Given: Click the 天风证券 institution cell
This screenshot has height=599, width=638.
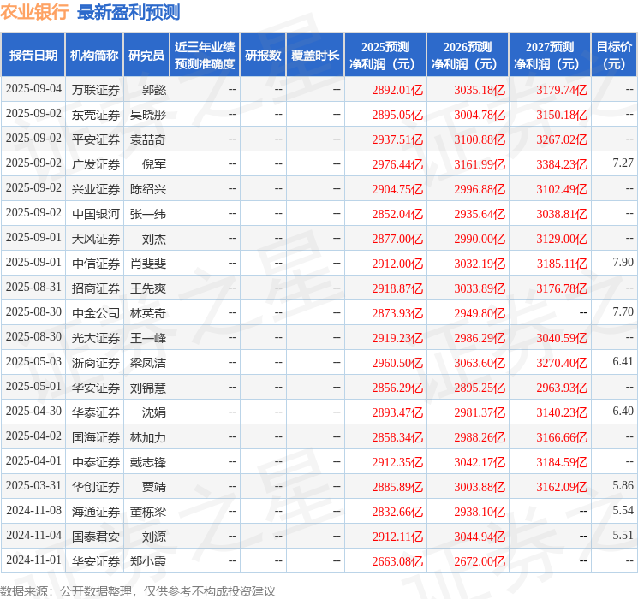Looking at the screenshot, I should click(x=96, y=239).
